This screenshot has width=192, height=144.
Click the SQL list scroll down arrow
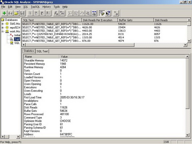(x=189, y=41)
